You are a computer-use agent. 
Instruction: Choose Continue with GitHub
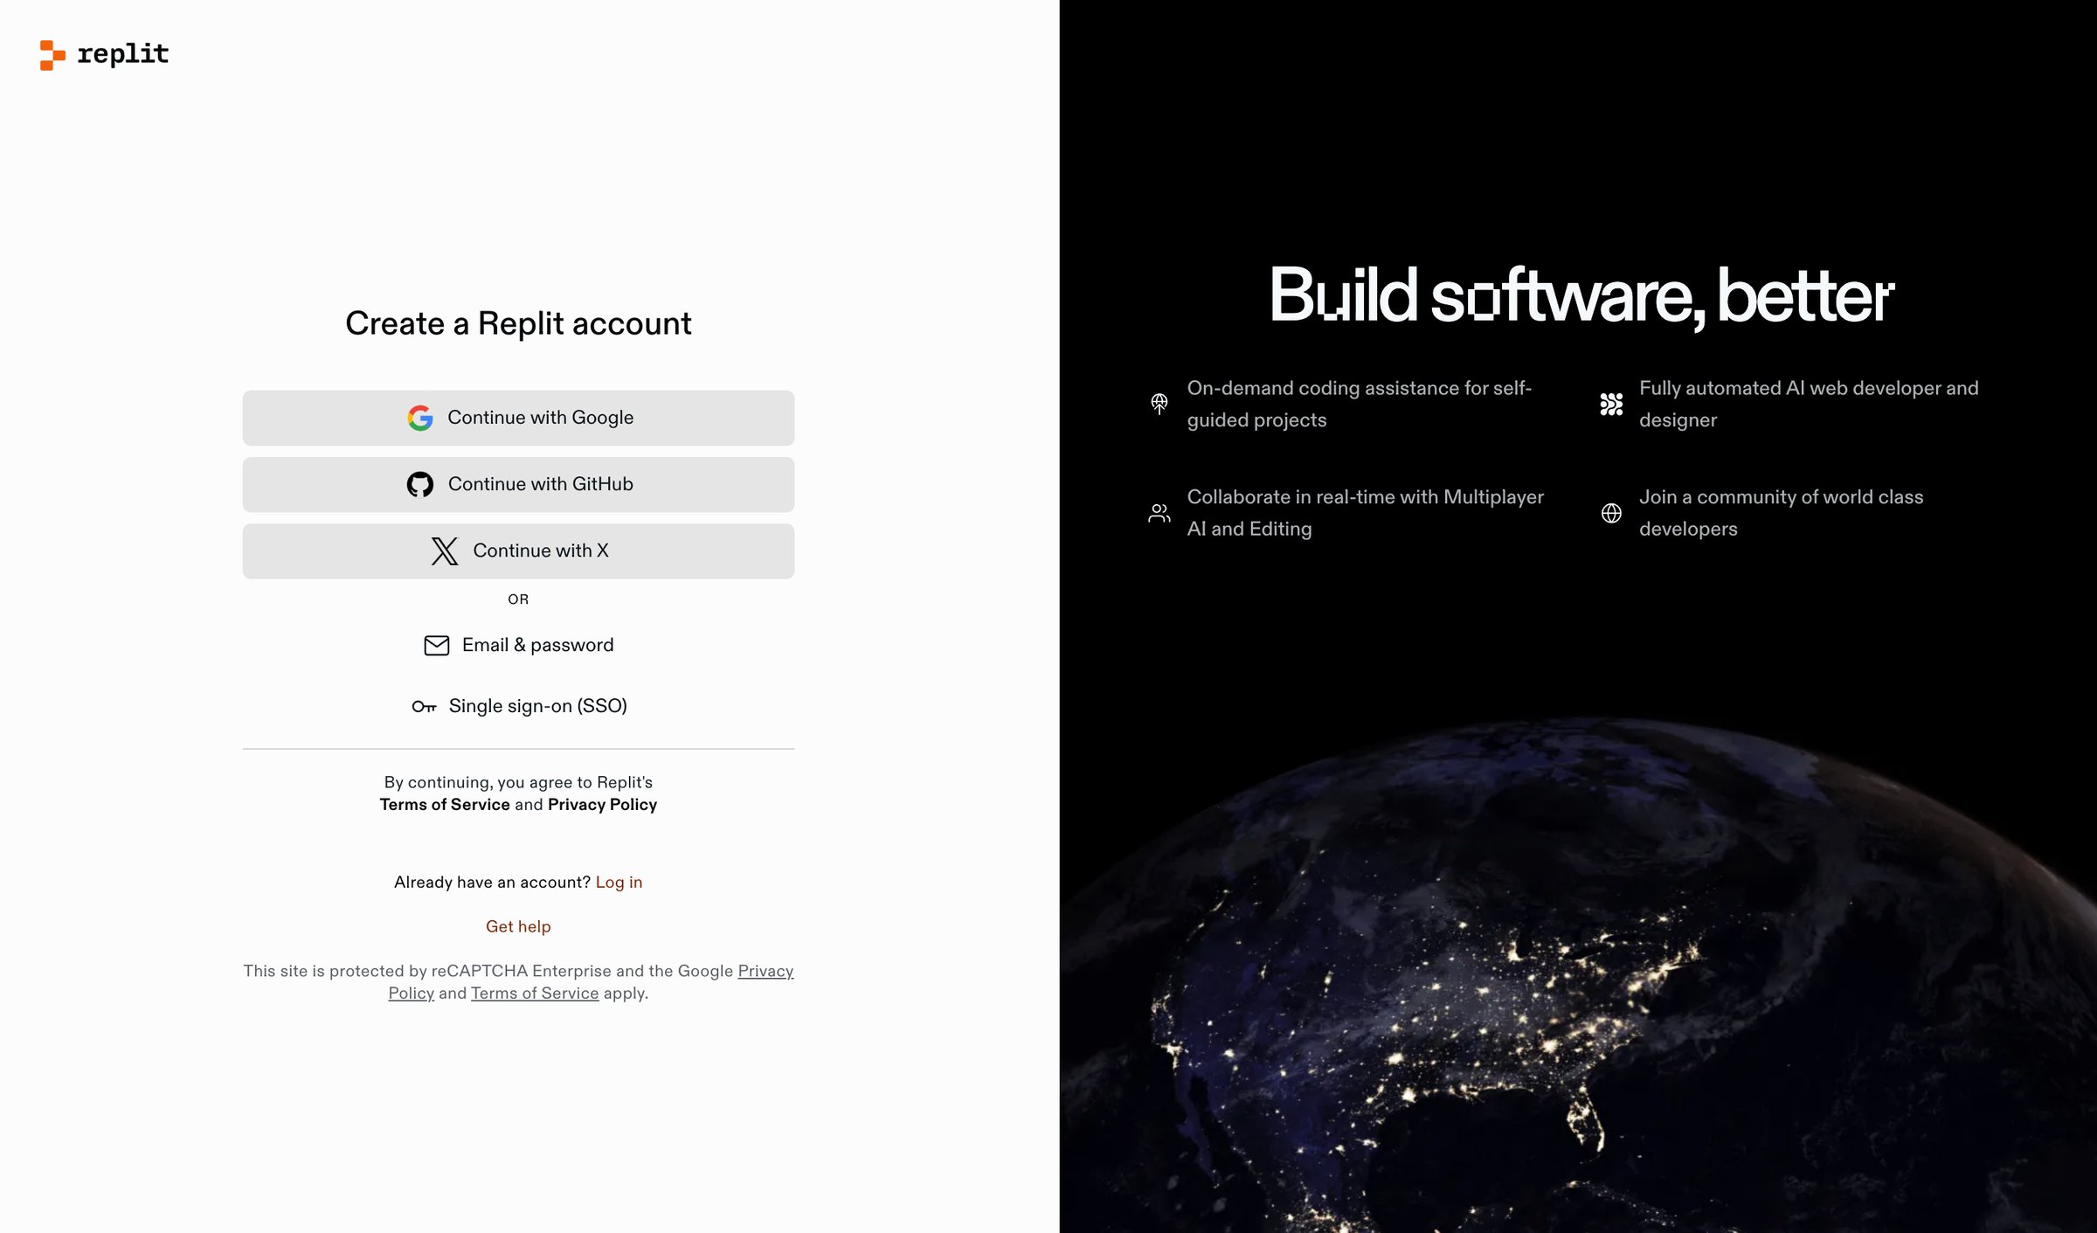[x=518, y=484]
